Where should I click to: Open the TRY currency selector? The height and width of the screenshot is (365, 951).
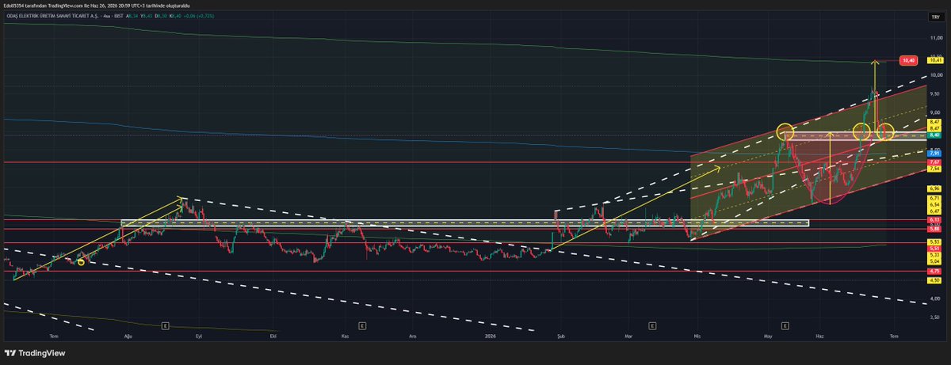tap(934, 17)
